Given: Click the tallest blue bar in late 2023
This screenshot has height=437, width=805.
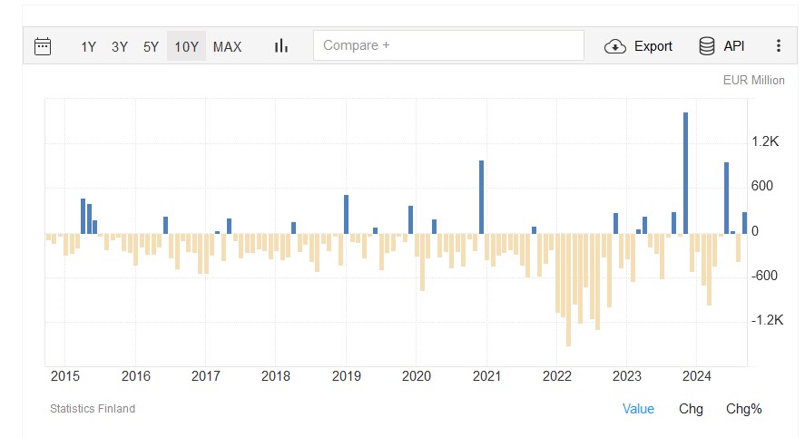Looking at the screenshot, I should point(685,172).
